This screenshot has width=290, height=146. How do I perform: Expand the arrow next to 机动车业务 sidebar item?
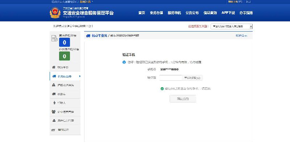click(x=80, y=76)
